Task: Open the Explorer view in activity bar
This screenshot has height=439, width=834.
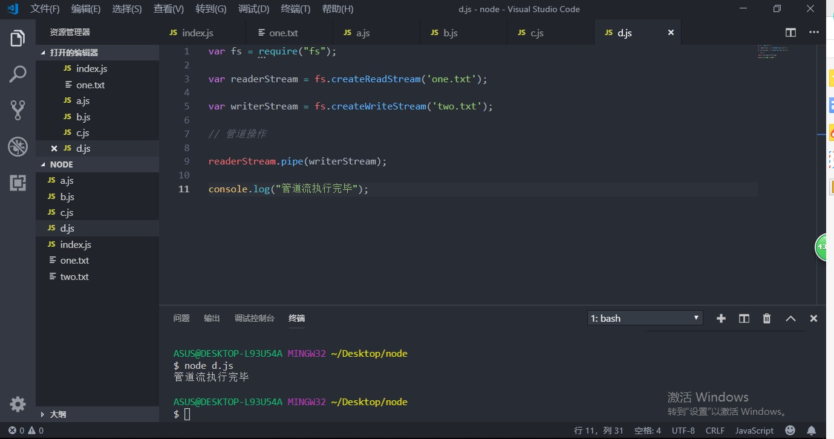Action: tap(18, 39)
